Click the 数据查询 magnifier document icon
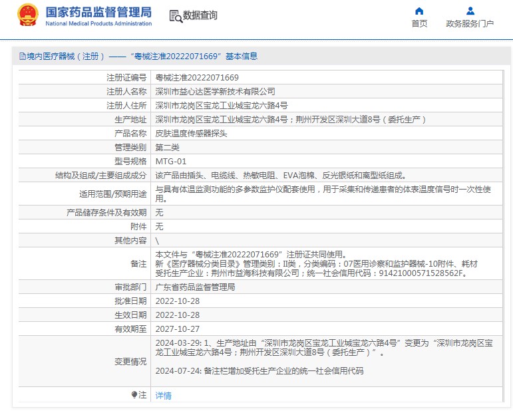The height and width of the screenshot is (413, 513). (176, 16)
